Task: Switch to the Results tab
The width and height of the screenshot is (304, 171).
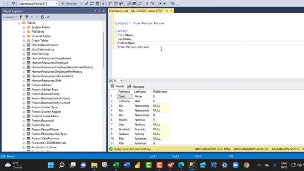Action: point(117,86)
